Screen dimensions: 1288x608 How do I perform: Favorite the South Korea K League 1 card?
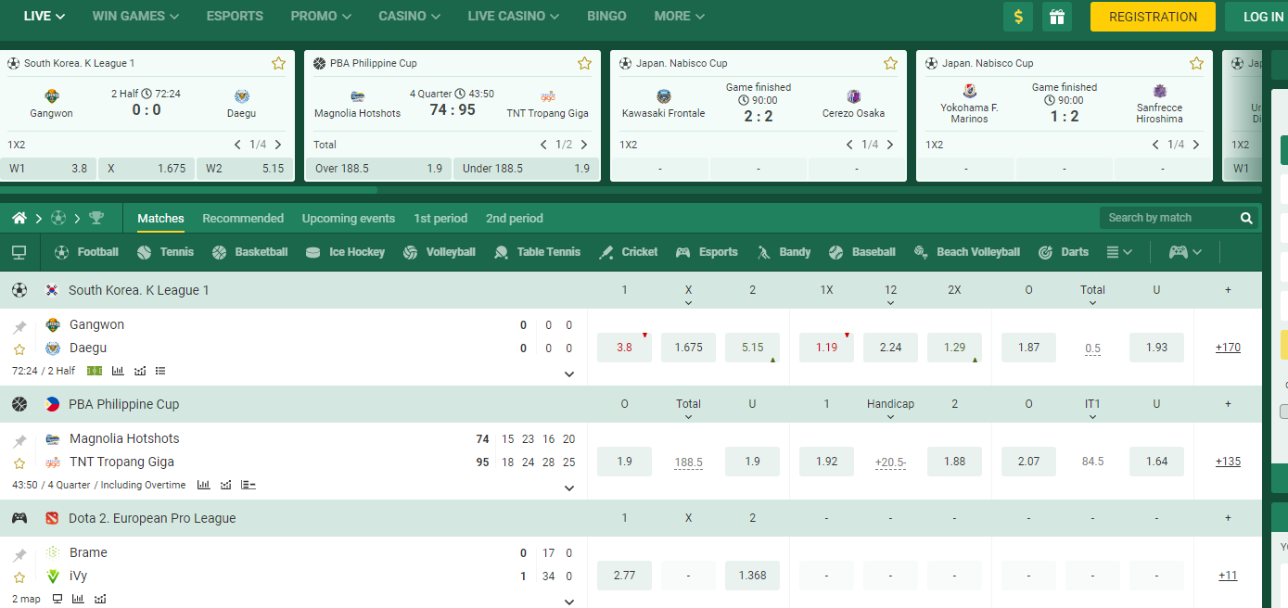278,63
